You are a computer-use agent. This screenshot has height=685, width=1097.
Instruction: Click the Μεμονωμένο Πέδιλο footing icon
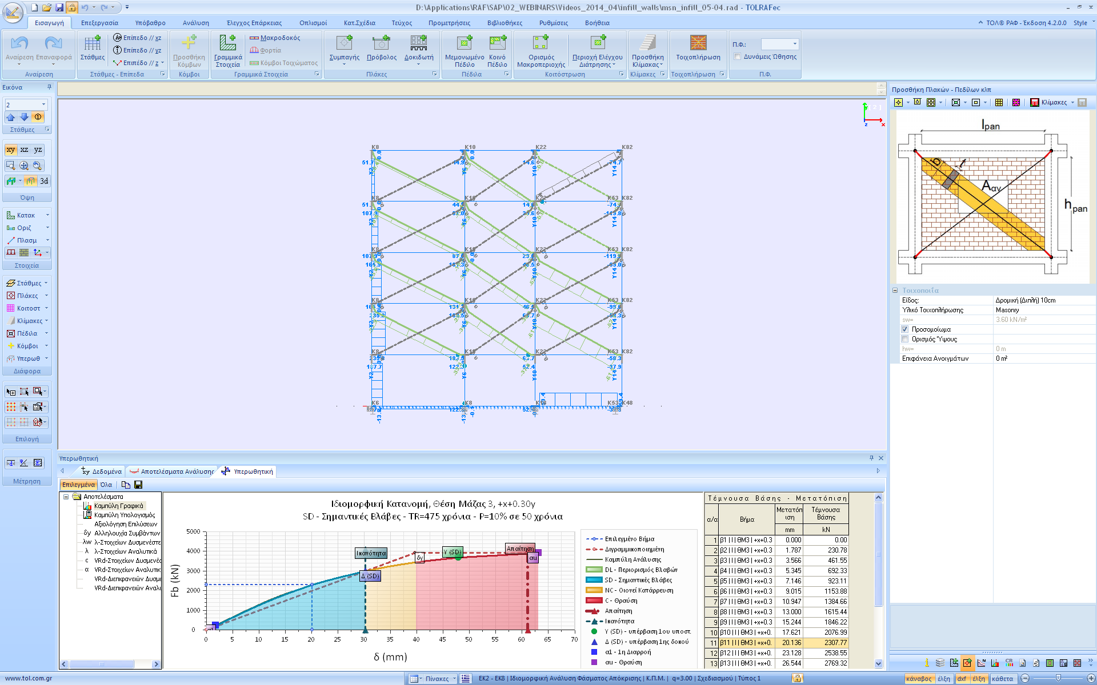[464, 43]
